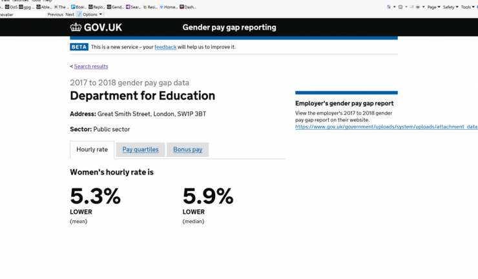Open the employer's gender pay gap report URL

[x=386, y=127]
